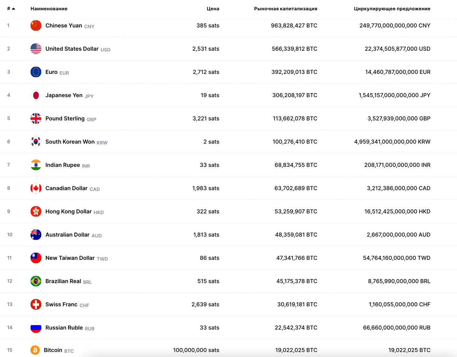
Task: Click the Brazilian Real flag icon
Action: tap(36, 281)
